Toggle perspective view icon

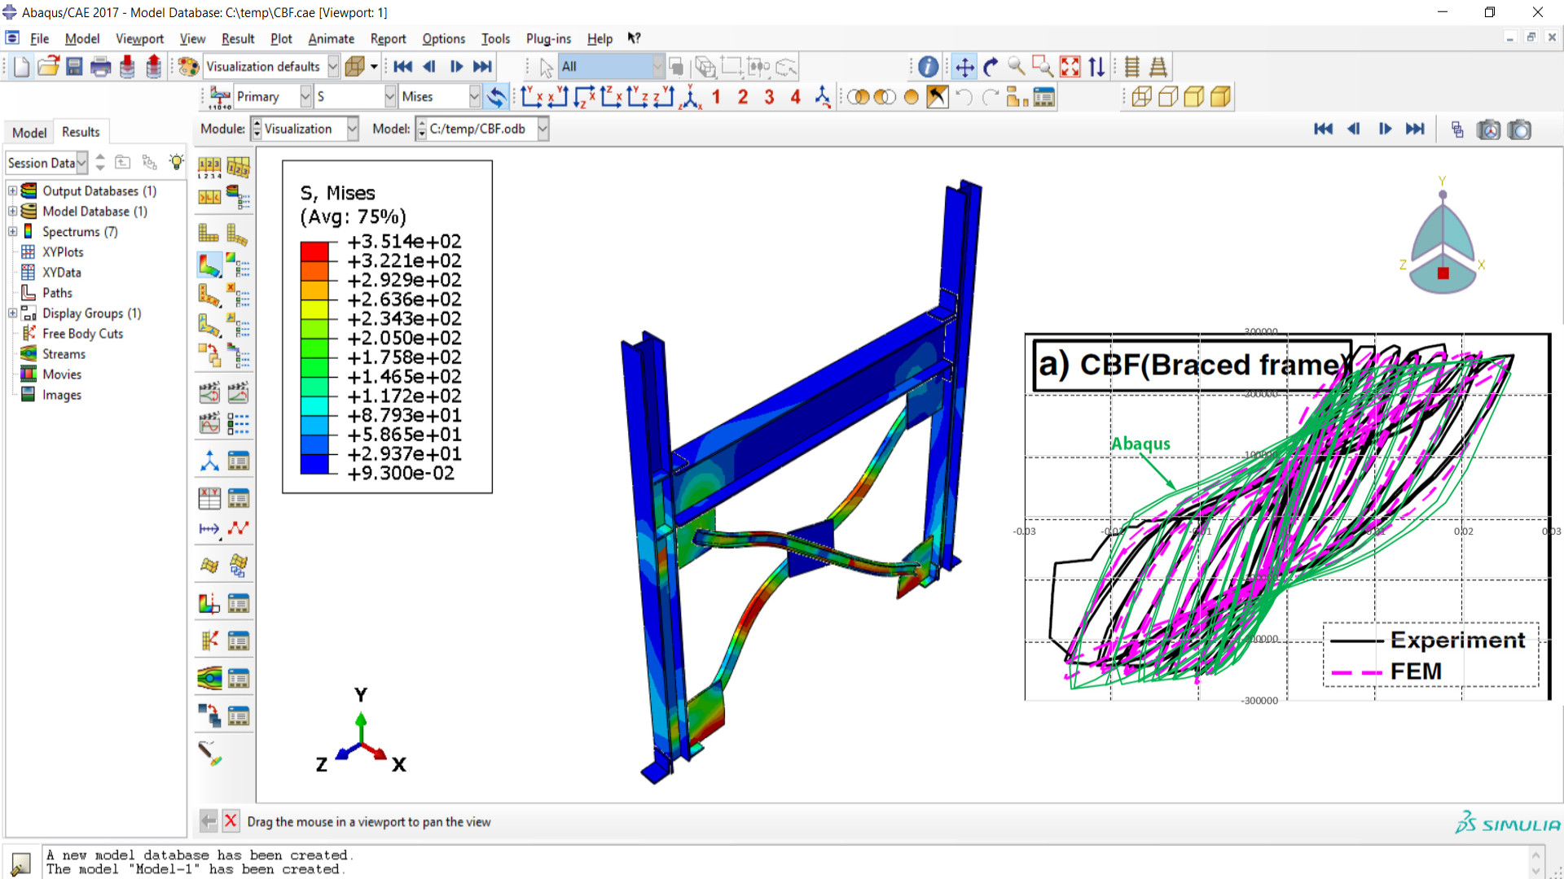(1158, 67)
